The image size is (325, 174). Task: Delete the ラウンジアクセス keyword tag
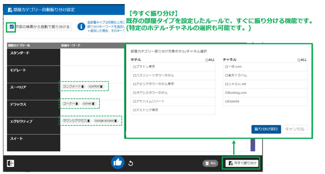pyautogui.click(x=89, y=121)
